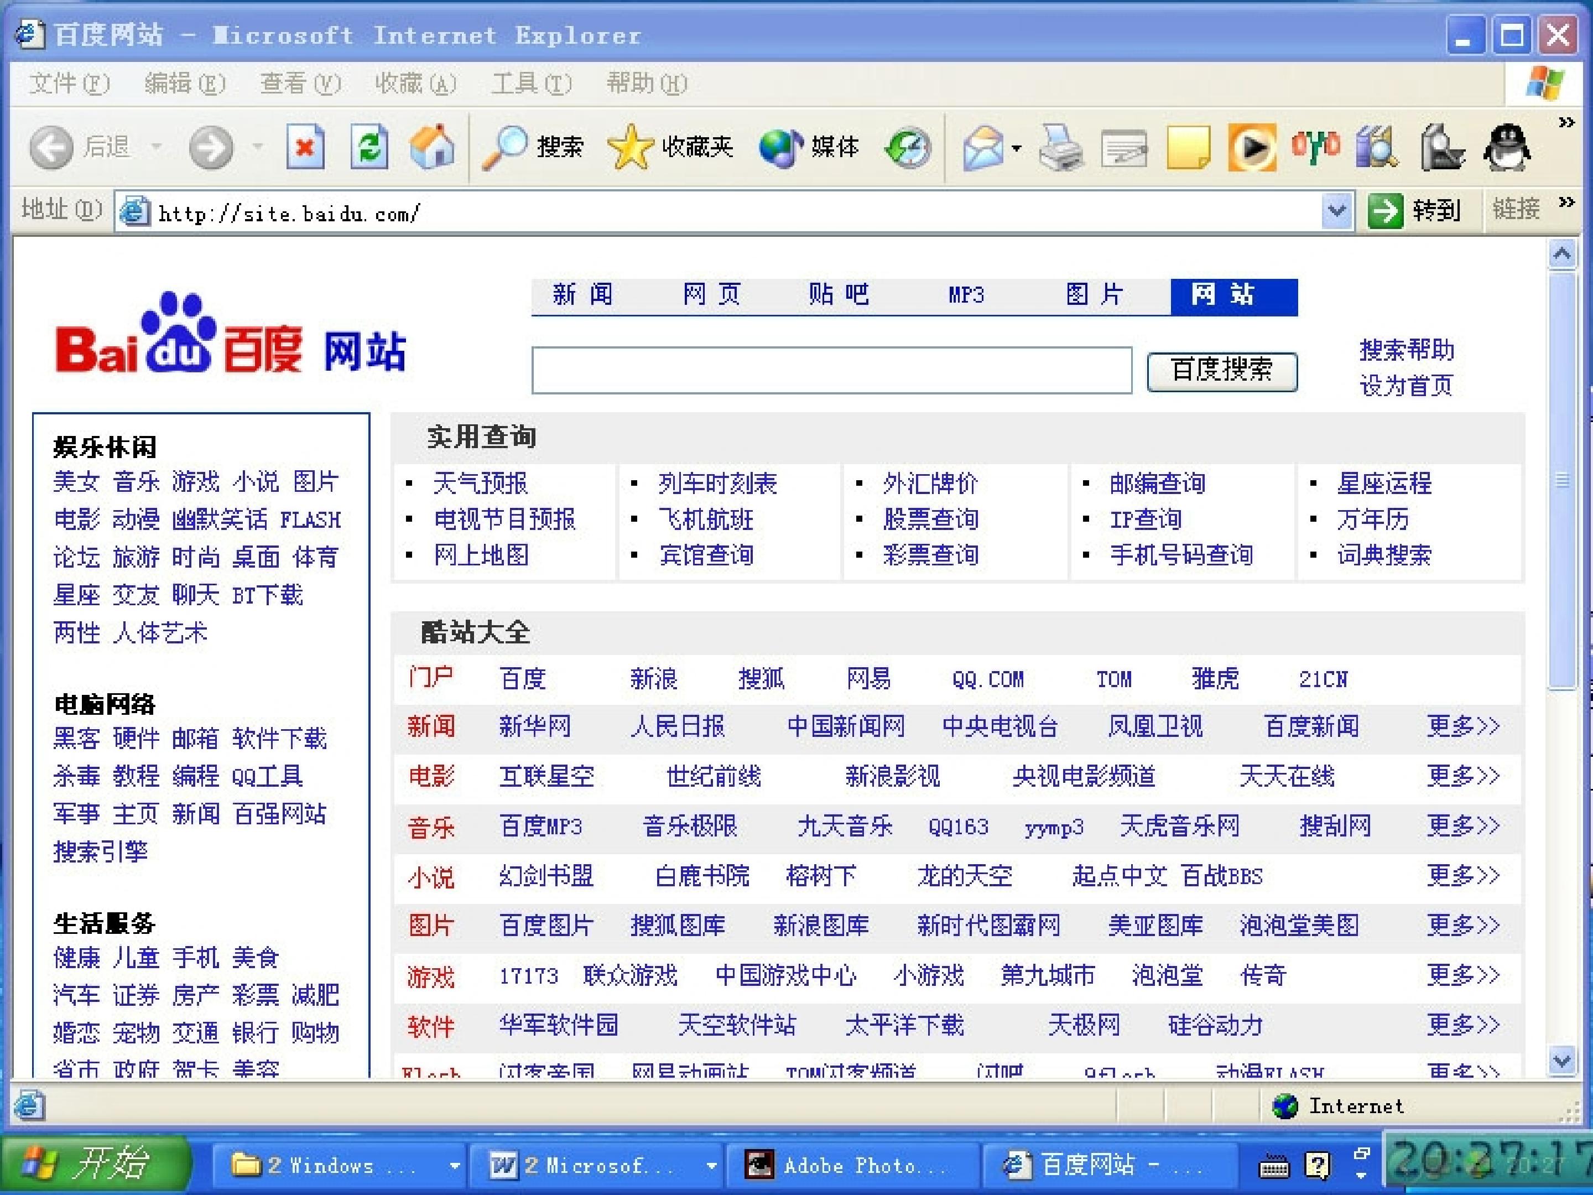Open the 手机号码查询 link
This screenshot has height=1195, width=1593.
click(x=1181, y=555)
